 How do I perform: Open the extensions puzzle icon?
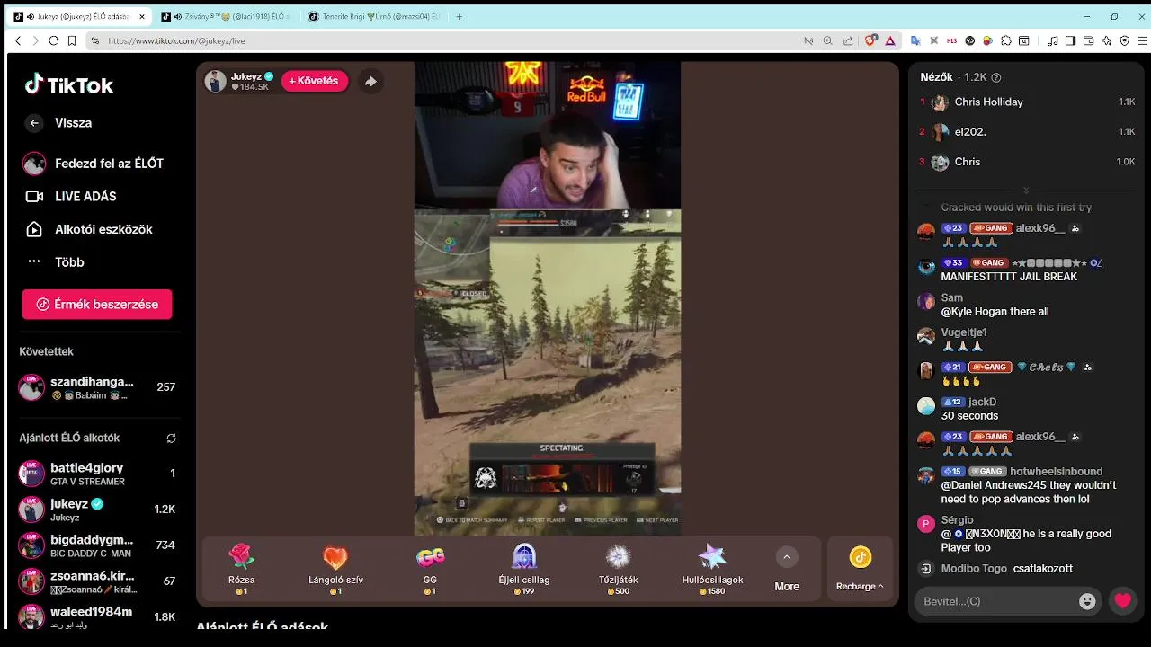[1006, 40]
